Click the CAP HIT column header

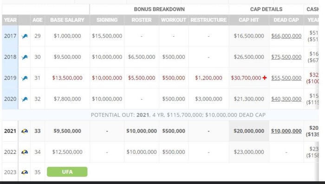click(x=249, y=20)
